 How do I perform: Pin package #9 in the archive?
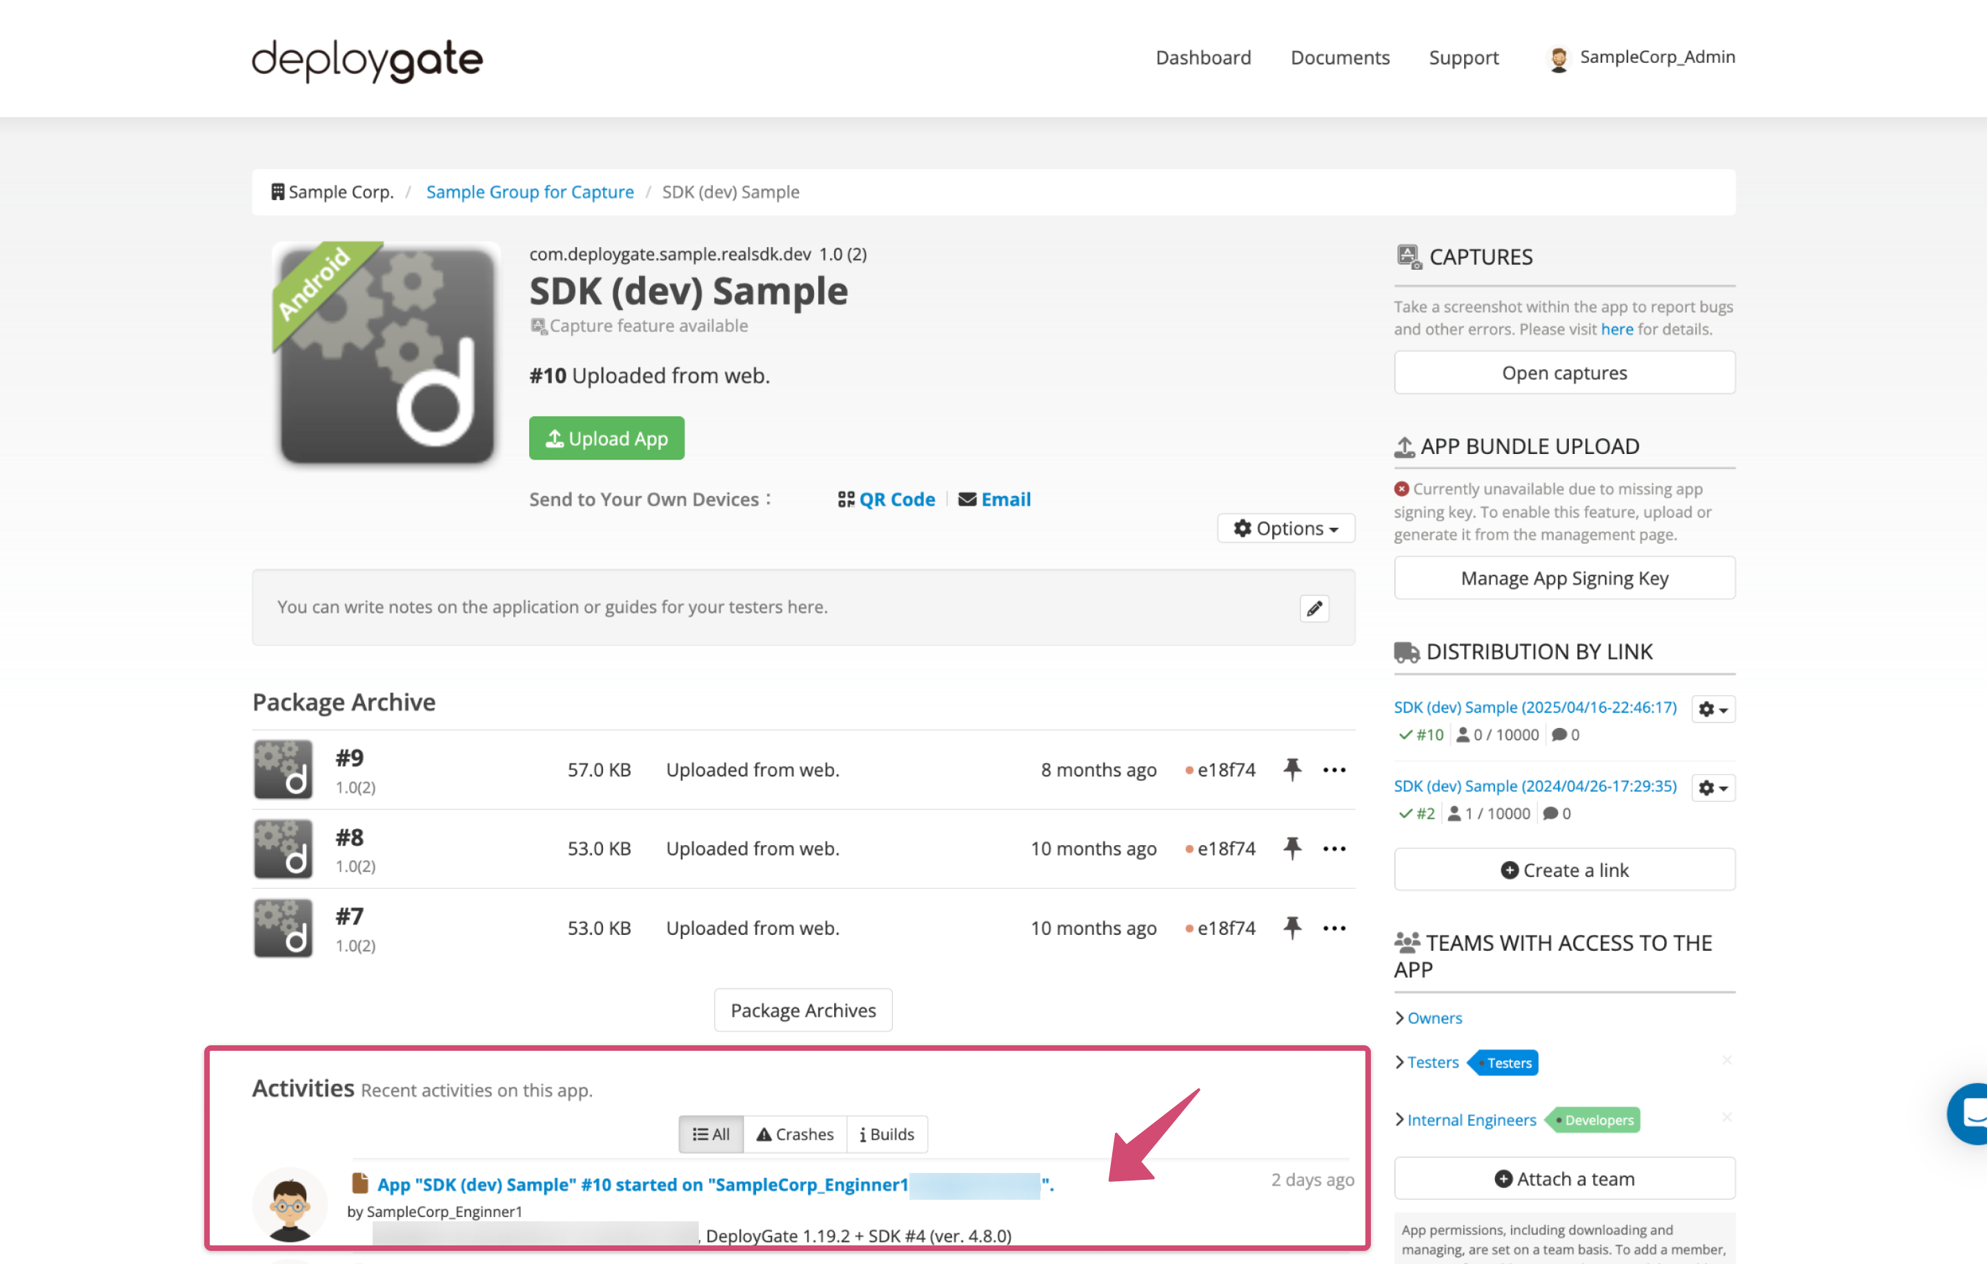coord(1292,769)
